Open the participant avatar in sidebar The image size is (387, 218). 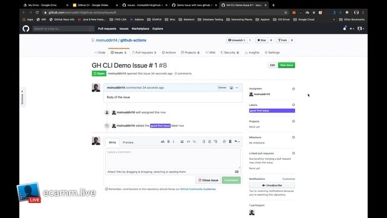pos(252,213)
